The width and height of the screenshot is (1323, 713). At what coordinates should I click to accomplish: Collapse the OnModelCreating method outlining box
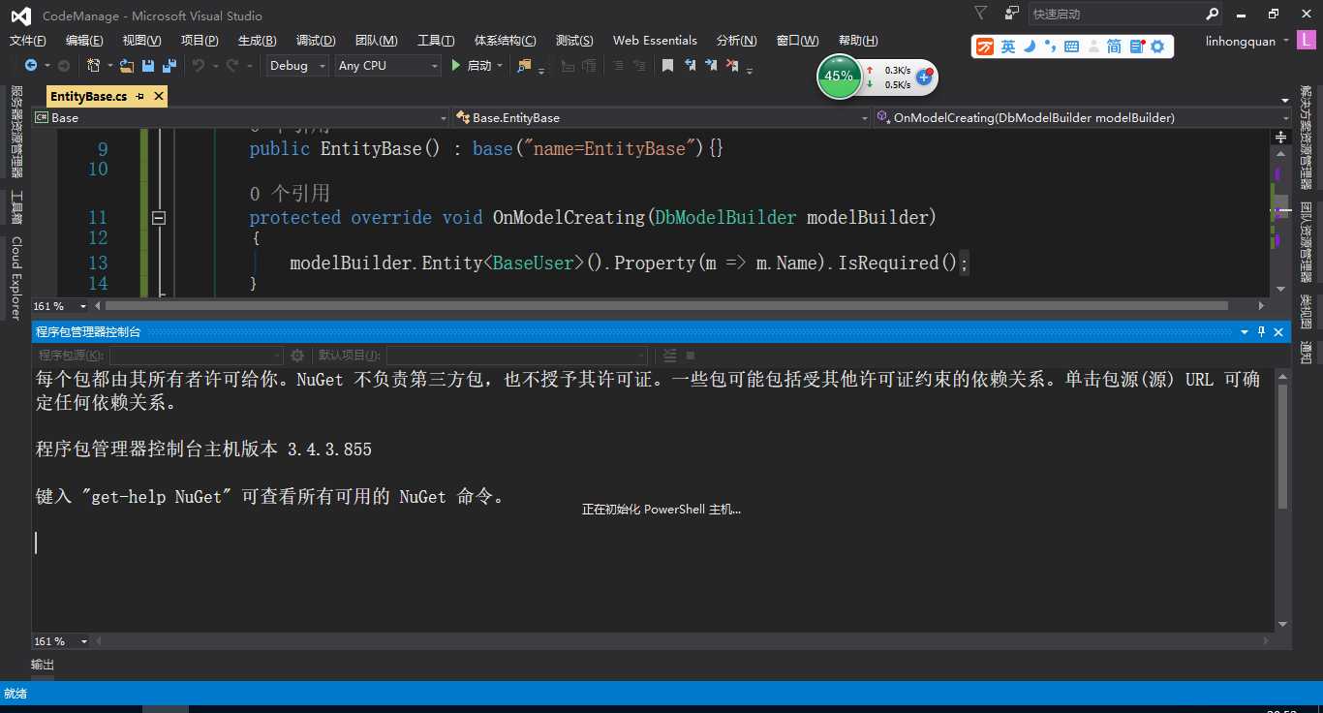(x=159, y=218)
